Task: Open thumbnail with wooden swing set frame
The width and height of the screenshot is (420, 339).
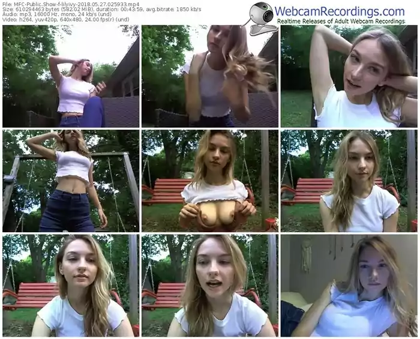Action: tap(71, 181)
